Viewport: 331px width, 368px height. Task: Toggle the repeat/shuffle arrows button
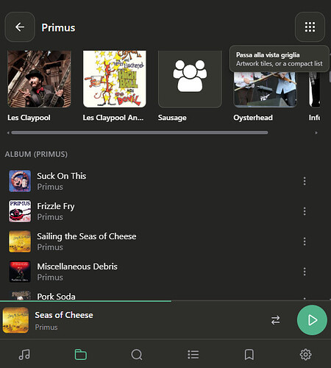tap(275, 320)
